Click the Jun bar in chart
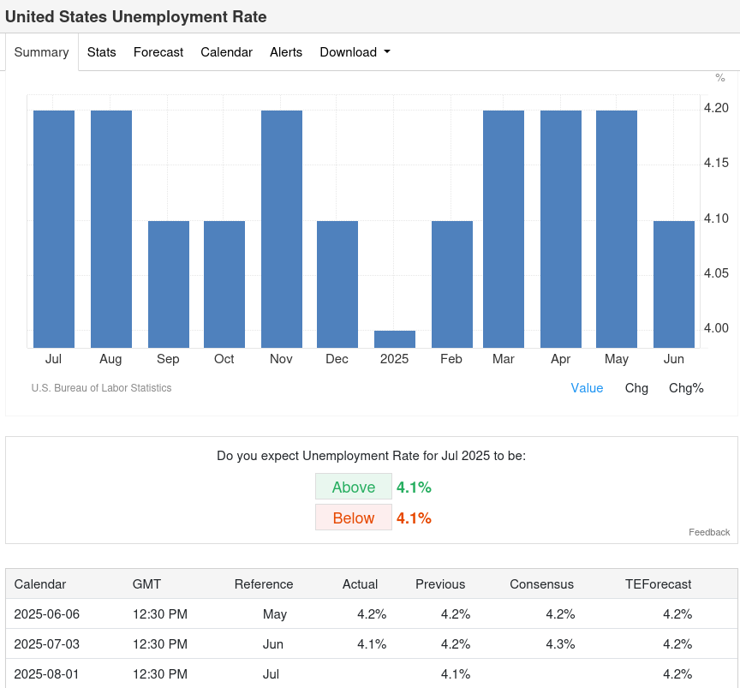This screenshot has width=740, height=688. (674, 284)
